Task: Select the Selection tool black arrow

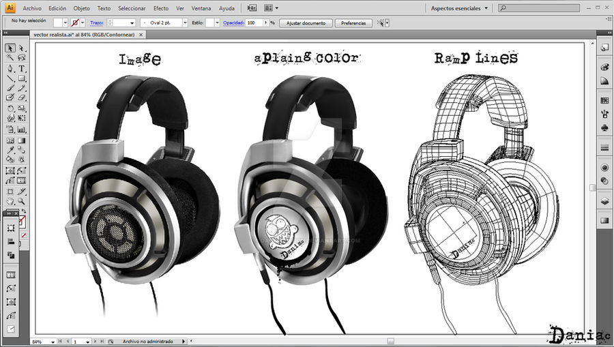Action: [x=10, y=48]
